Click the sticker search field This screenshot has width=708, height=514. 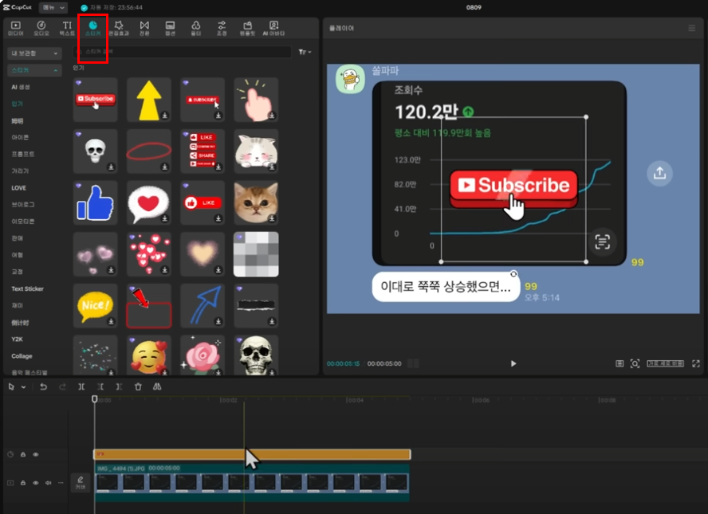(182, 52)
